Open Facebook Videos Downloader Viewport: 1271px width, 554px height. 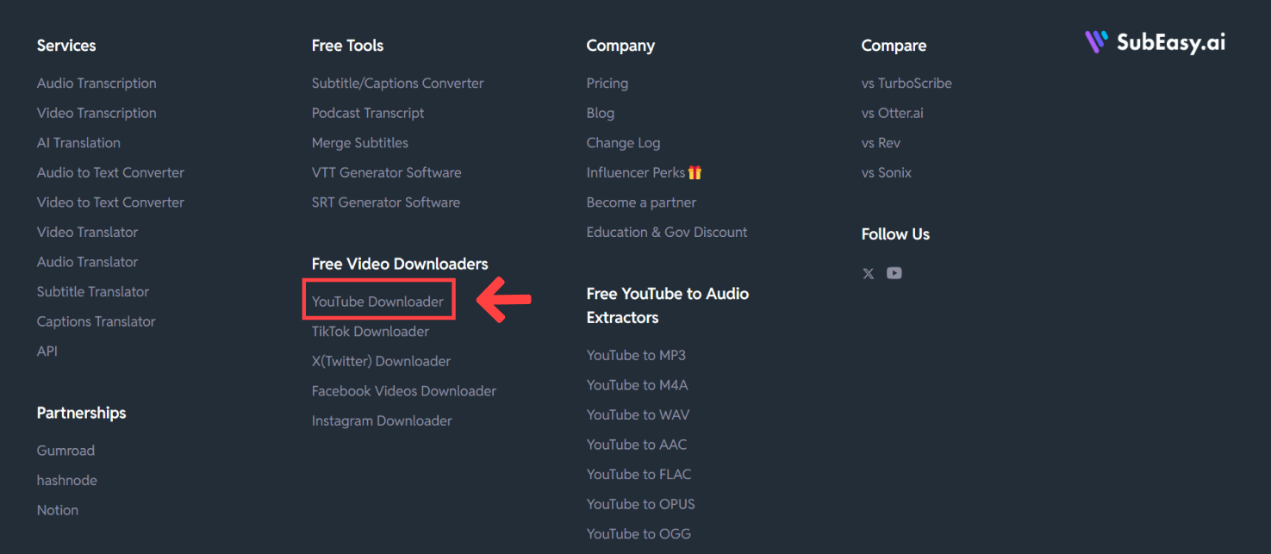(404, 391)
